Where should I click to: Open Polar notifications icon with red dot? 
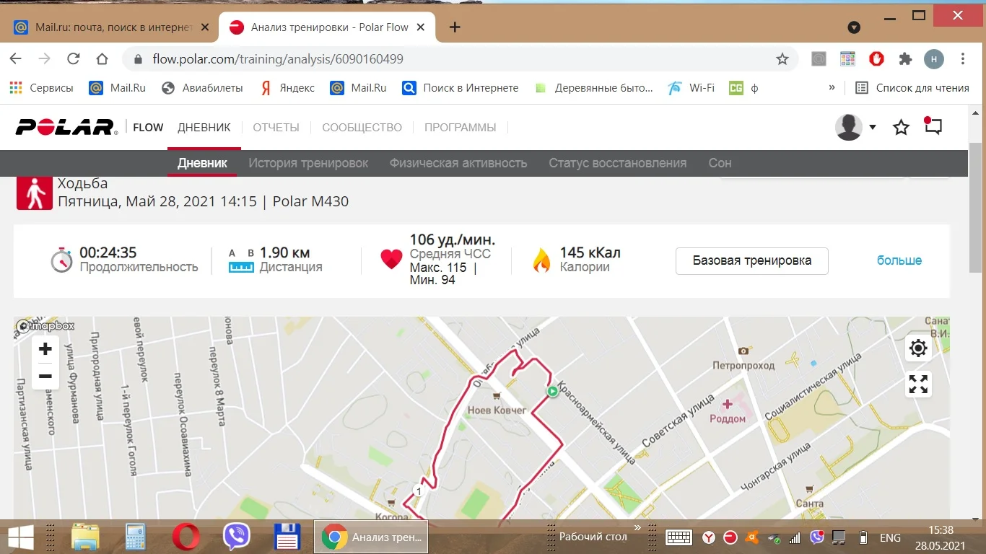click(933, 126)
